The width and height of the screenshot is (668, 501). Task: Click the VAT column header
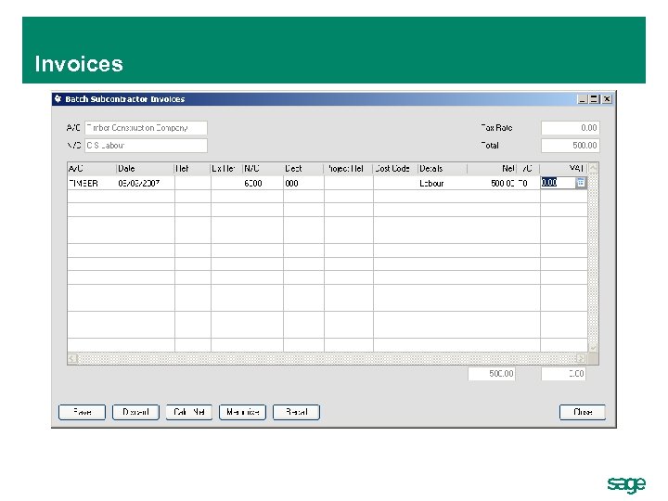(x=564, y=169)
